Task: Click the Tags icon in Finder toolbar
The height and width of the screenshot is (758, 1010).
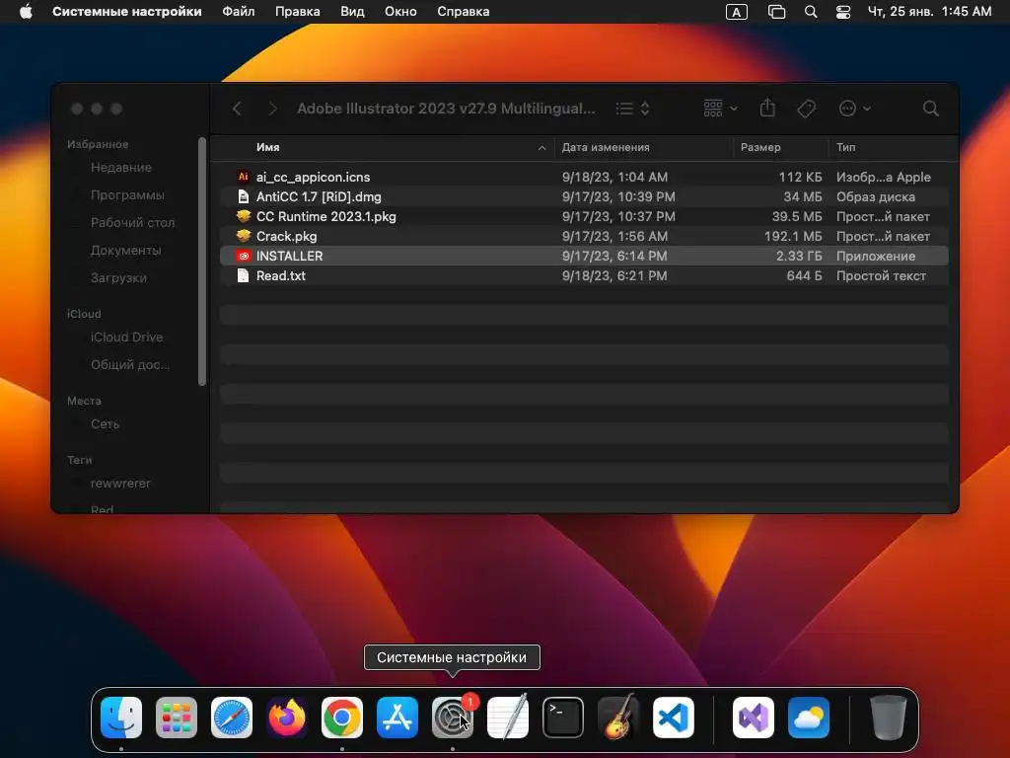Action: pos(806,109)
